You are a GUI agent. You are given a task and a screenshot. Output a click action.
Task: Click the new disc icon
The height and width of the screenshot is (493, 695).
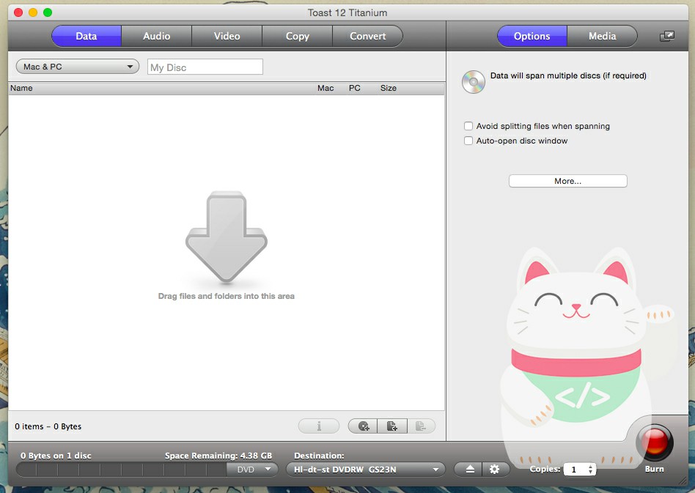[363, 426]
